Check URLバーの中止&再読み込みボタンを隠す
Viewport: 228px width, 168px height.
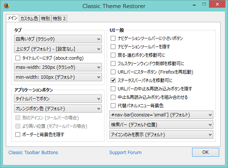pyautogui.click(x=113, y=89)
